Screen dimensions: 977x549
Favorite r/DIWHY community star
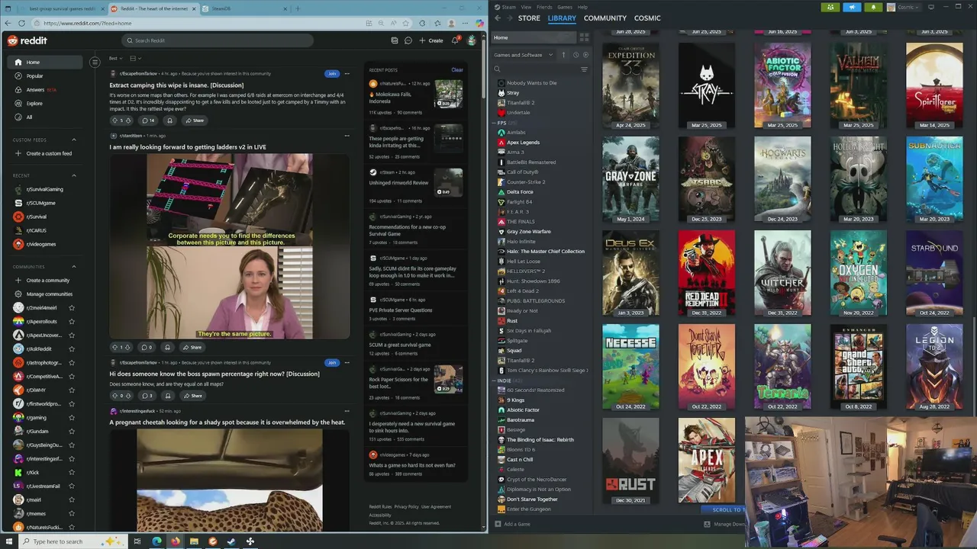point(72,390)
